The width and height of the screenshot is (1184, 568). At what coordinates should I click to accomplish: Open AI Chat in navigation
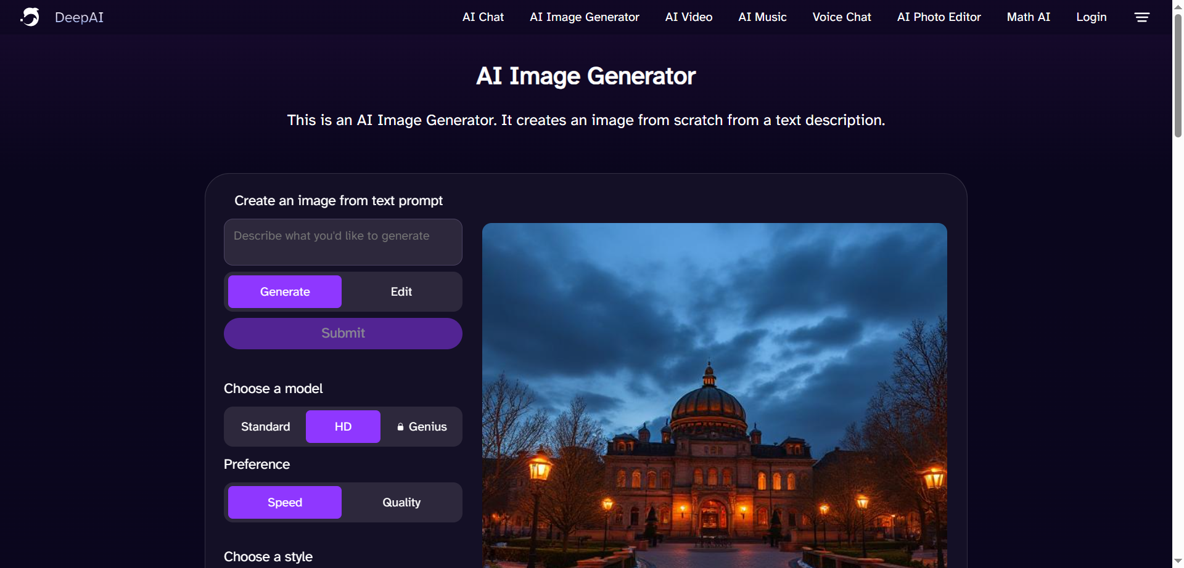pos(483,17)
